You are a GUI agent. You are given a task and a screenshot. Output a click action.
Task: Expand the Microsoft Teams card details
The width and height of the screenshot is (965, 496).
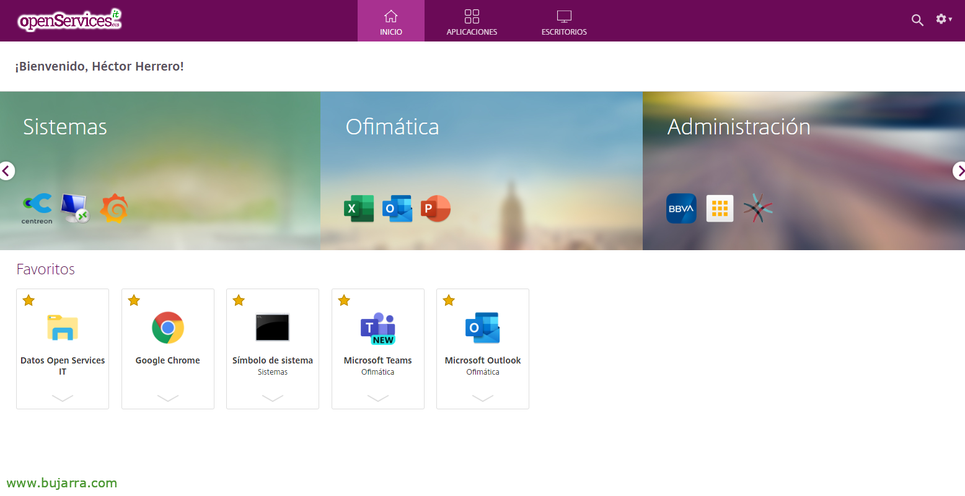pos(378,398)
